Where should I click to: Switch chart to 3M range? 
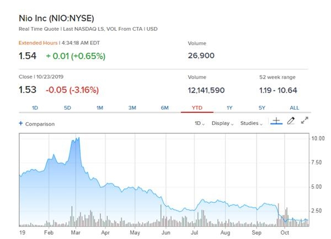[132, 107]
